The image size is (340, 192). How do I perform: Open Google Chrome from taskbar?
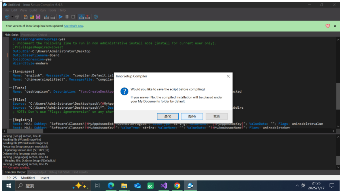pos(177,185)
